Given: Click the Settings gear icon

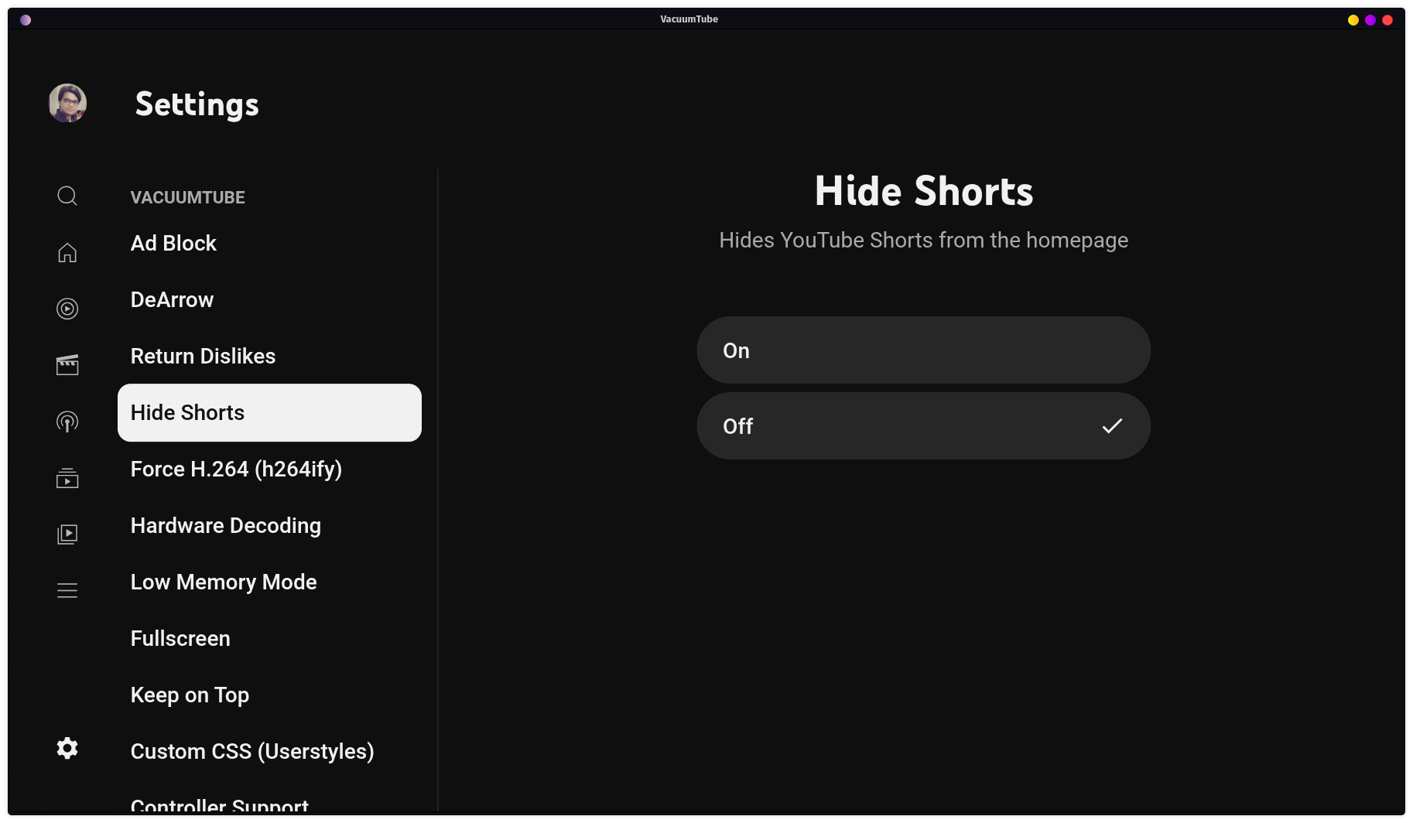Looking at the screenshot, I should (67, 748).
